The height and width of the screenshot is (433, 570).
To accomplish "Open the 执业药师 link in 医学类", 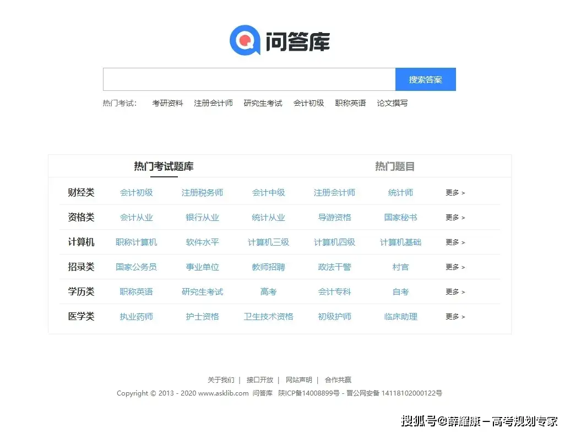I will (x=136, y=316).
